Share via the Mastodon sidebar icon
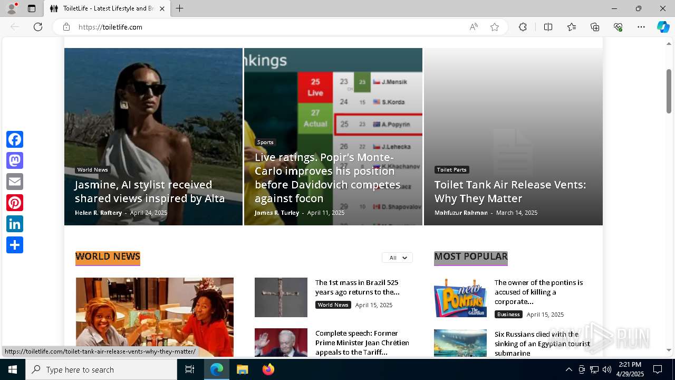This screenshot has width=675, height=380. 15,160
